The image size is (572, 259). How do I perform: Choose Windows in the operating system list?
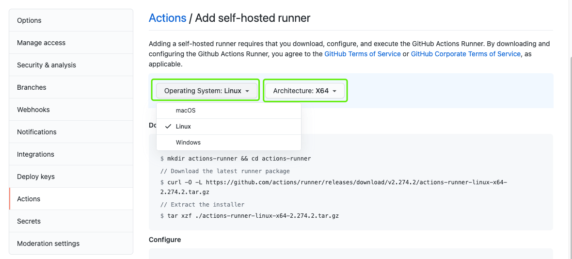(x=229, y=143)
